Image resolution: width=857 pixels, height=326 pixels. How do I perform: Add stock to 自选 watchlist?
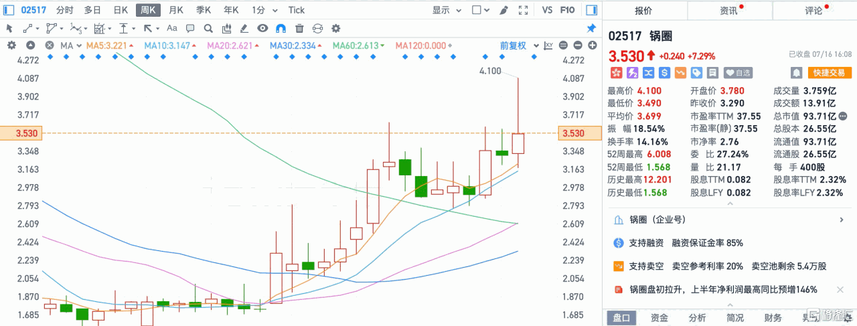(x=738, y=72)
